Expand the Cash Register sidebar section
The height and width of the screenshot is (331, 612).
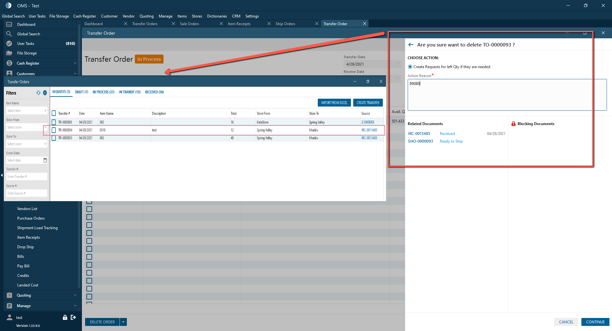(x=75, y=63)
